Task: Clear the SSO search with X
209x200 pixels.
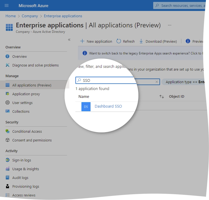Action: click(x=157, y=82)
